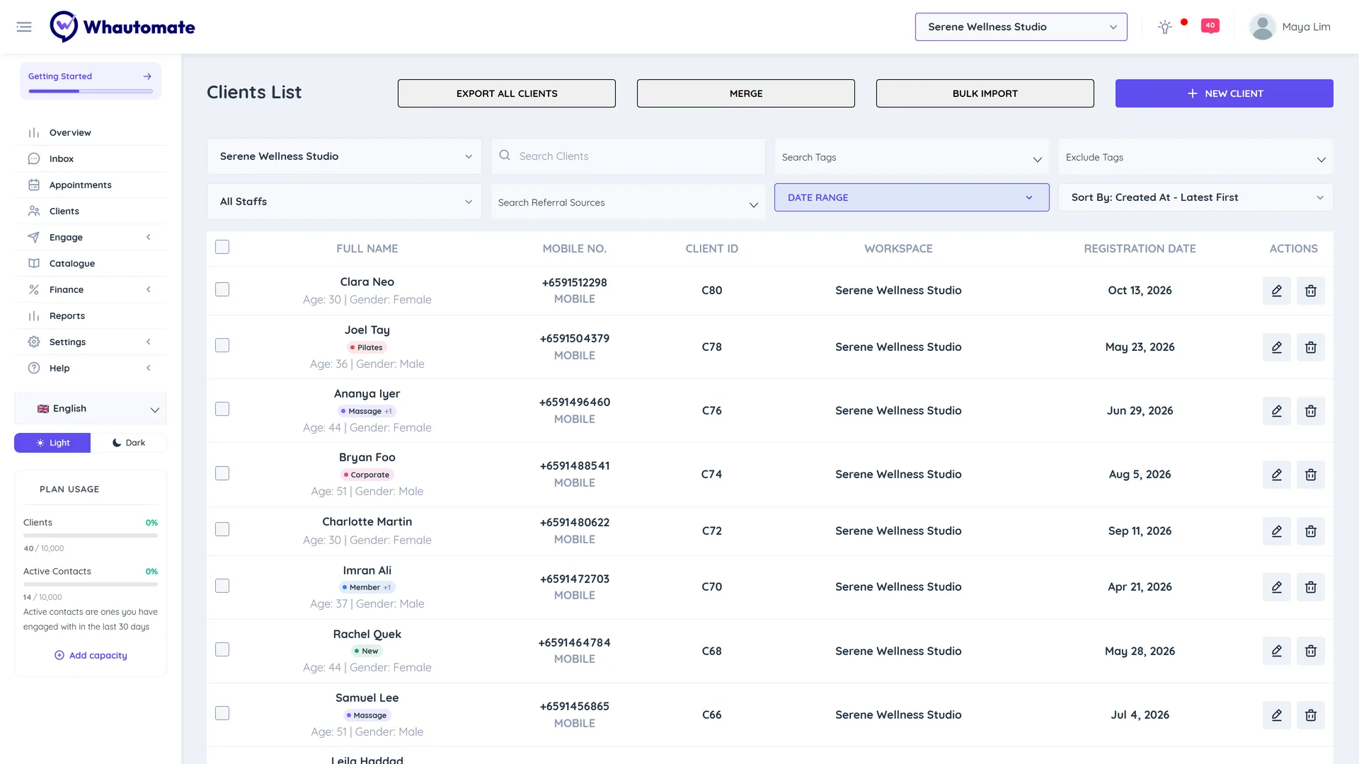This screenshot has height=764, width=1359.
Task: Click the MERGE button
Action: tap(746, 93)
